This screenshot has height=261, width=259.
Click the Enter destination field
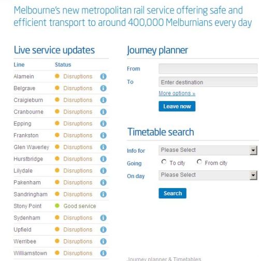tap(208, 82)
